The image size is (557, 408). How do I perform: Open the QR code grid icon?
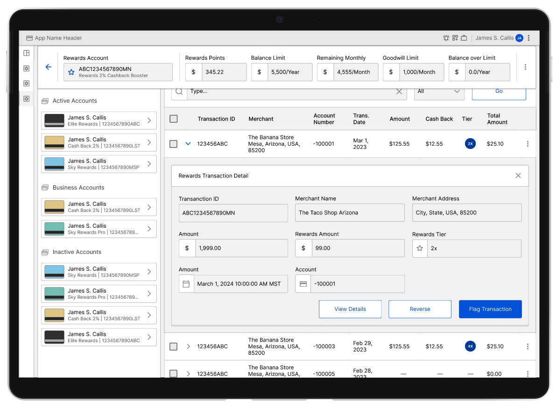click(455, 38)
